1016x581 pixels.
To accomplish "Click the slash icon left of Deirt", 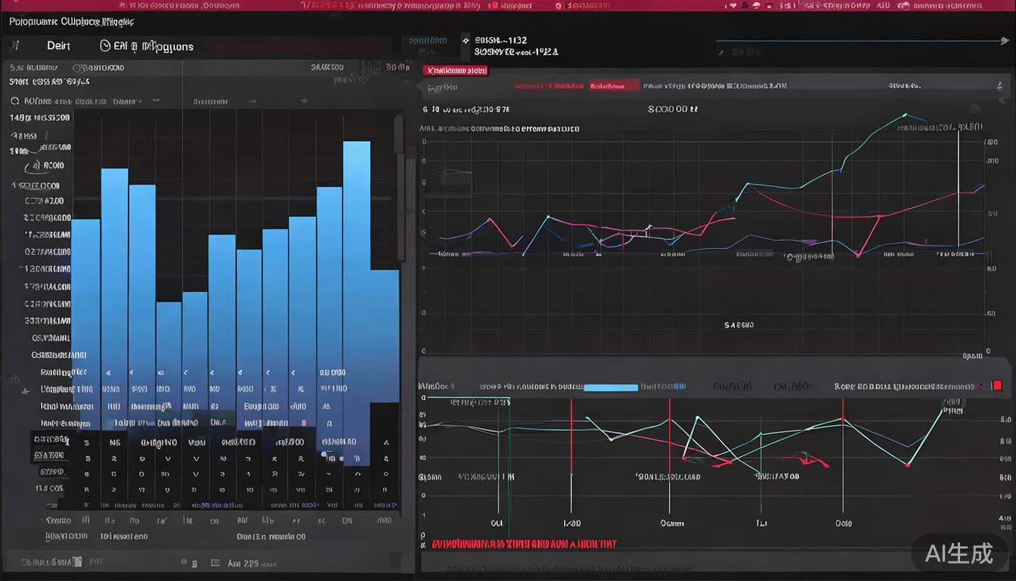I will (x=16, y=45).
